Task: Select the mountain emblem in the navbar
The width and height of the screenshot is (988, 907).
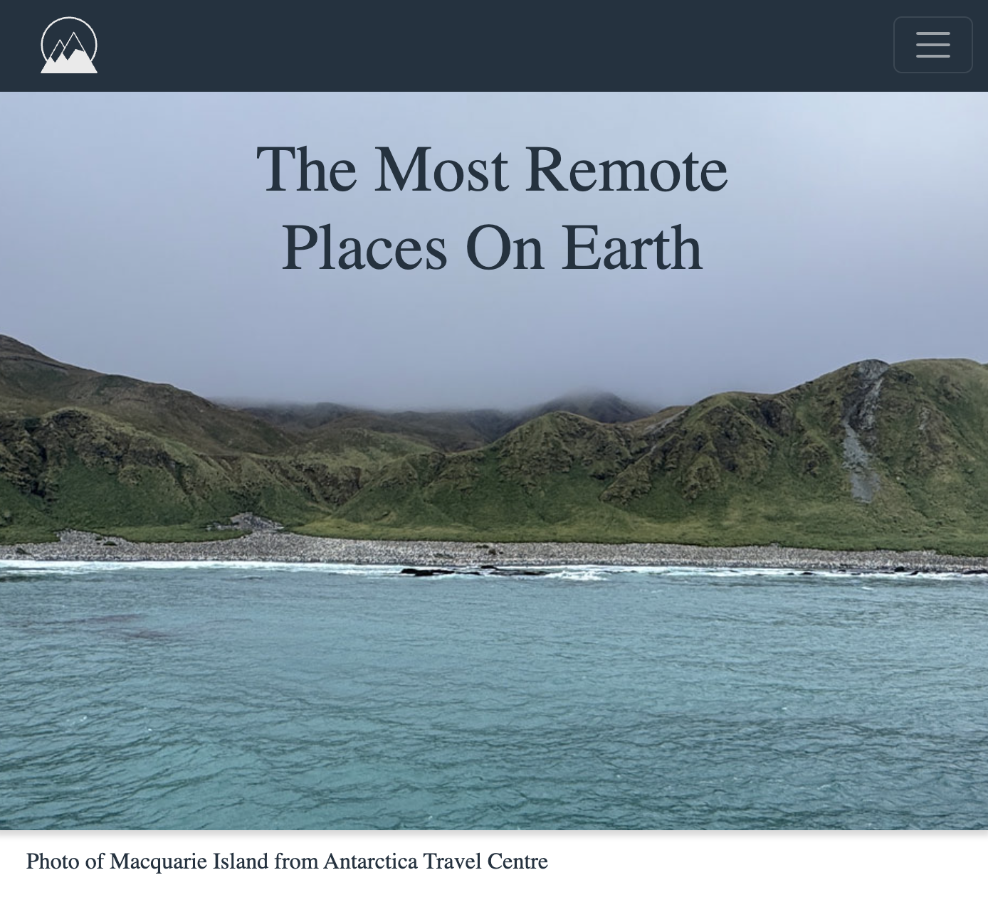Action: (x=69, y=45)
